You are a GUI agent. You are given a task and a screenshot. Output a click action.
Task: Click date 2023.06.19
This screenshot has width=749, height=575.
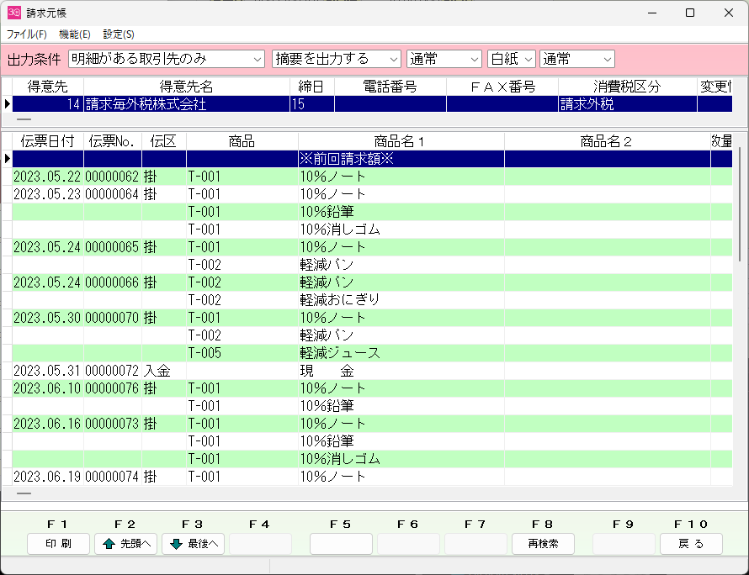(x=48, y=477)
